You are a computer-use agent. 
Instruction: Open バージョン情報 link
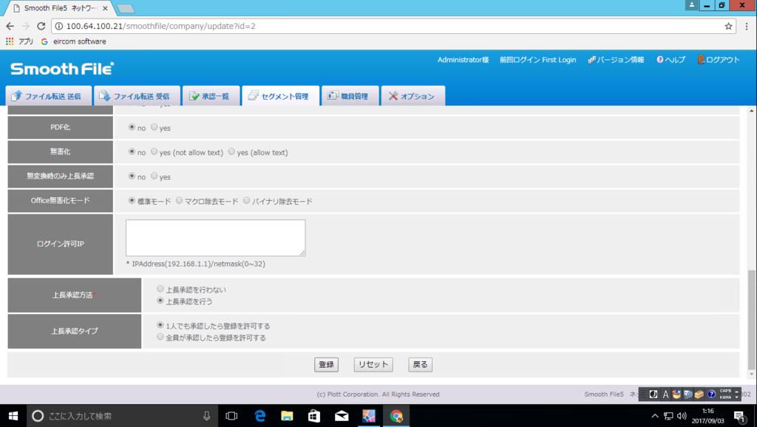616,60
